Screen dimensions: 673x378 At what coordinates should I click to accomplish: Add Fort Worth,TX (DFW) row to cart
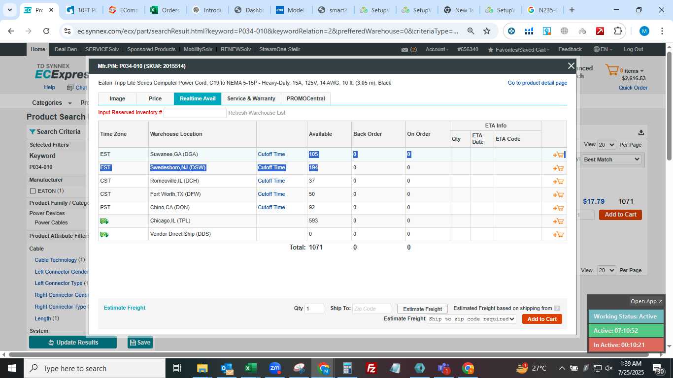click(x=558, y=194)
